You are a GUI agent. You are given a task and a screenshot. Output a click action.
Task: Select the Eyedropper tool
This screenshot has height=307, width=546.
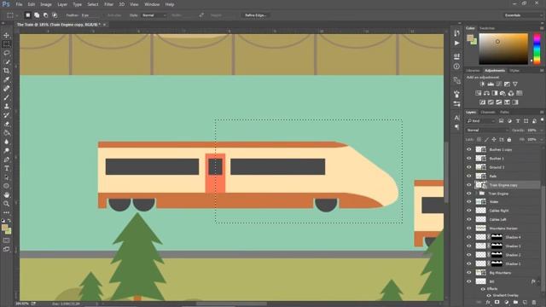coord(7,79)
